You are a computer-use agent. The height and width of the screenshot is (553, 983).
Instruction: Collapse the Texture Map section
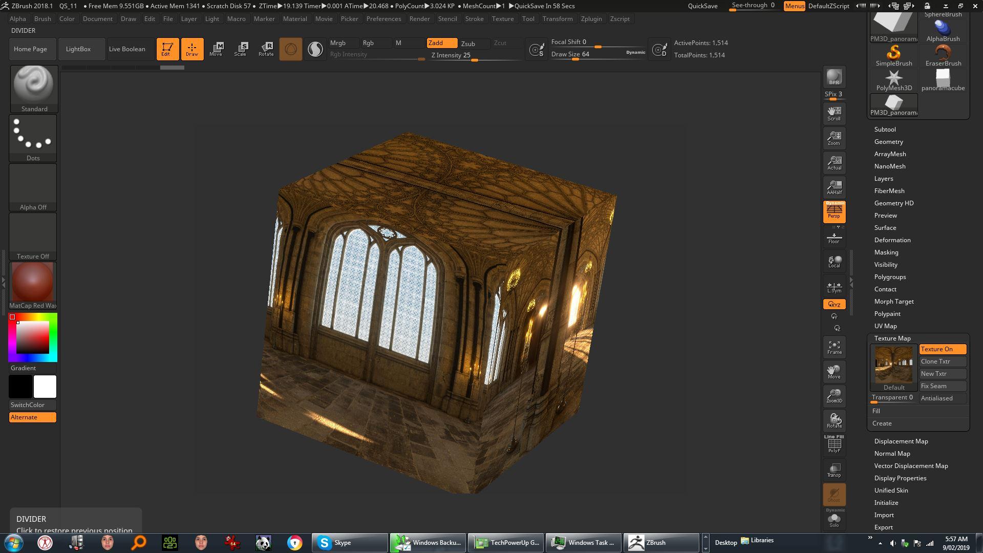(892, 338)
